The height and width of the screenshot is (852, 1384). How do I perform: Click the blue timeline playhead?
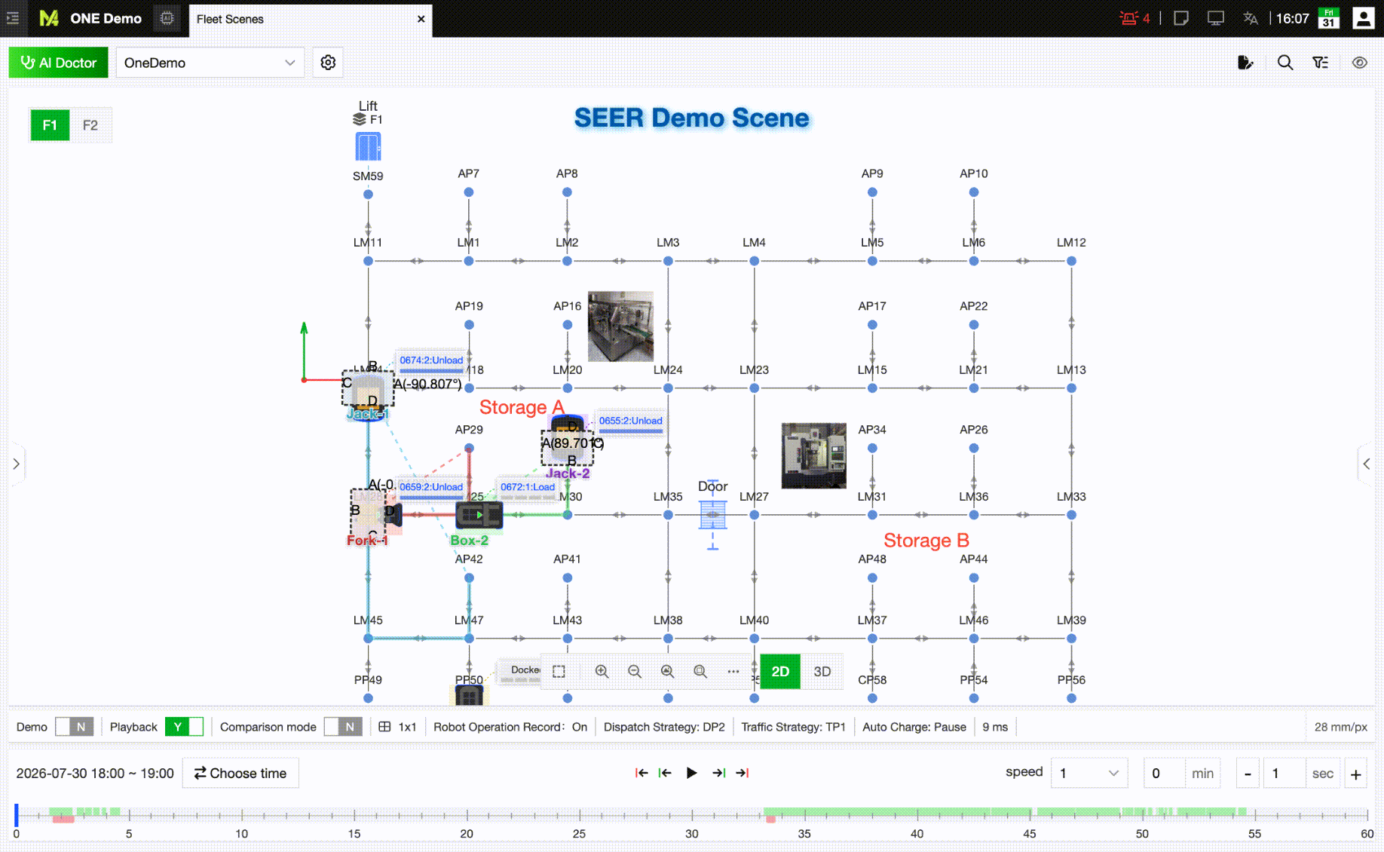click(16, 814)
